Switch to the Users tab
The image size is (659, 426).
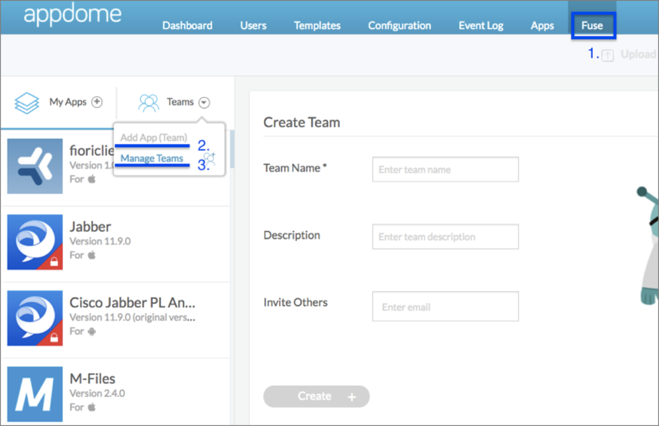[253, 25]
